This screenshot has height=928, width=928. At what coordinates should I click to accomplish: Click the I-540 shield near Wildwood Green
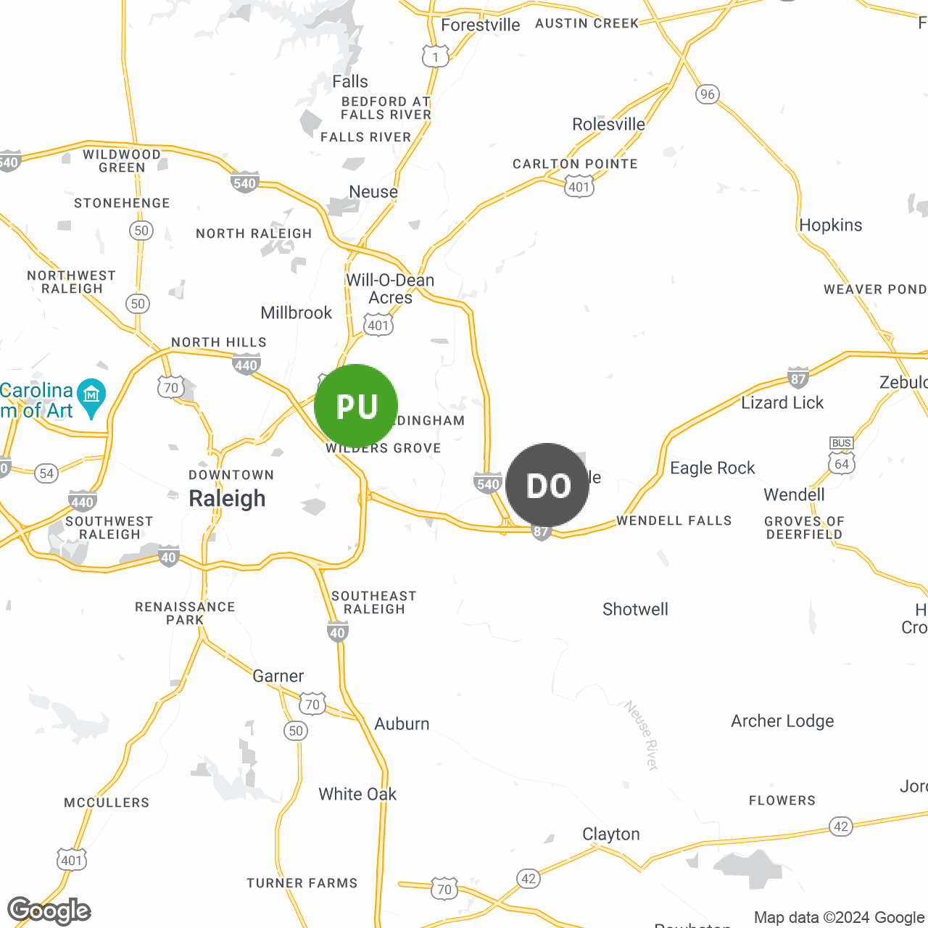coord(245,183)
